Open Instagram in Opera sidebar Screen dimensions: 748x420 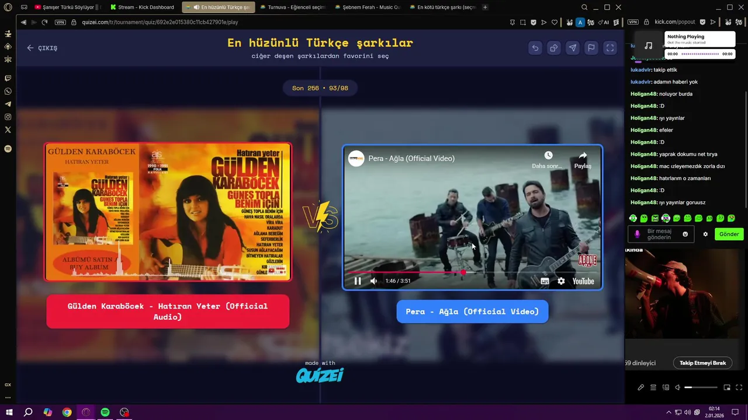click(8, 117)
